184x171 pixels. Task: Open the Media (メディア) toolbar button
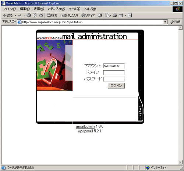pos(88,16)
